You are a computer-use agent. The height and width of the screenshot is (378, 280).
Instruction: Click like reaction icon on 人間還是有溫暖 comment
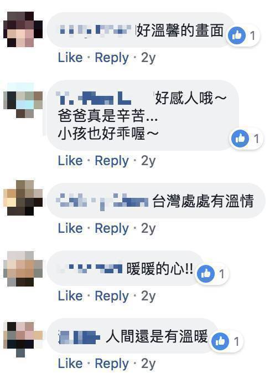click(220, 341)
